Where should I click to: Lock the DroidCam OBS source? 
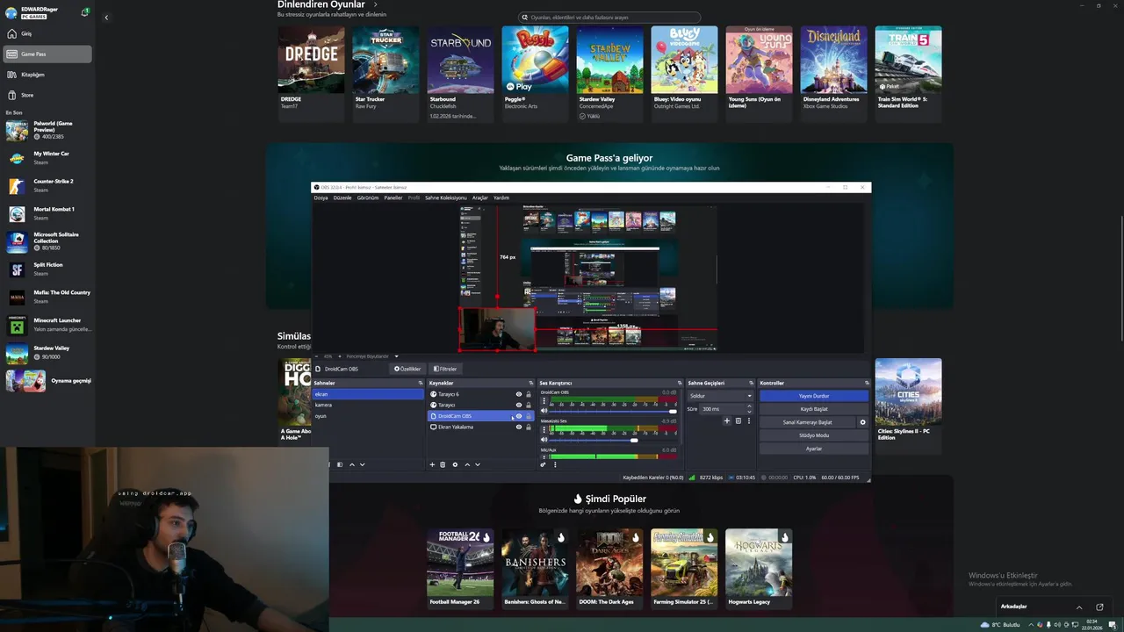click(x=529, y=416)
